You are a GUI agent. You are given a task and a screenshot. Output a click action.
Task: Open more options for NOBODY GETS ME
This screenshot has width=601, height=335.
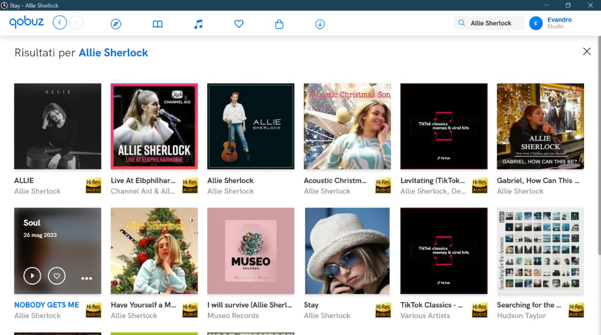click(x=86, y=278)
